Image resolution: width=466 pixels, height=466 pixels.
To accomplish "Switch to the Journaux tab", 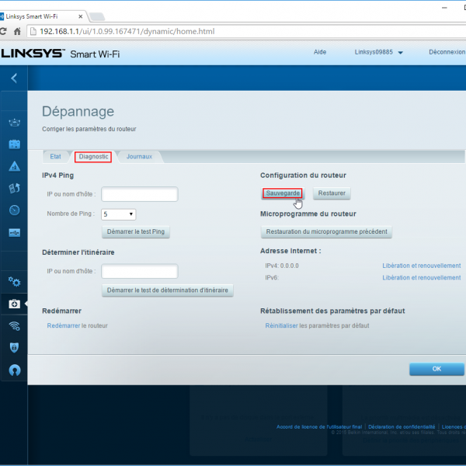I will (x=140, y=157).
